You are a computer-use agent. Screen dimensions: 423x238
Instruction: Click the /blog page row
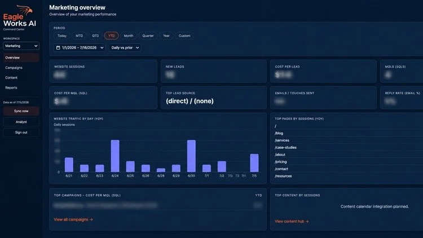tap(348, 133)
